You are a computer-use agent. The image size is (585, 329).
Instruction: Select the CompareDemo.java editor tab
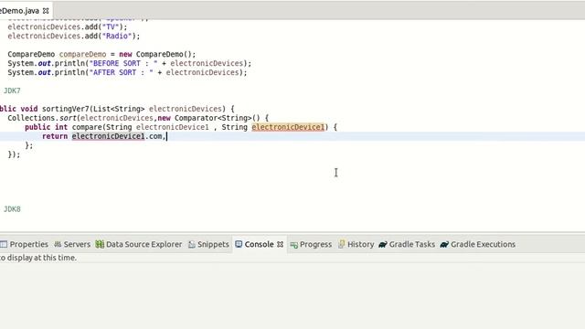pyautogui.click(x=19, y=11)
